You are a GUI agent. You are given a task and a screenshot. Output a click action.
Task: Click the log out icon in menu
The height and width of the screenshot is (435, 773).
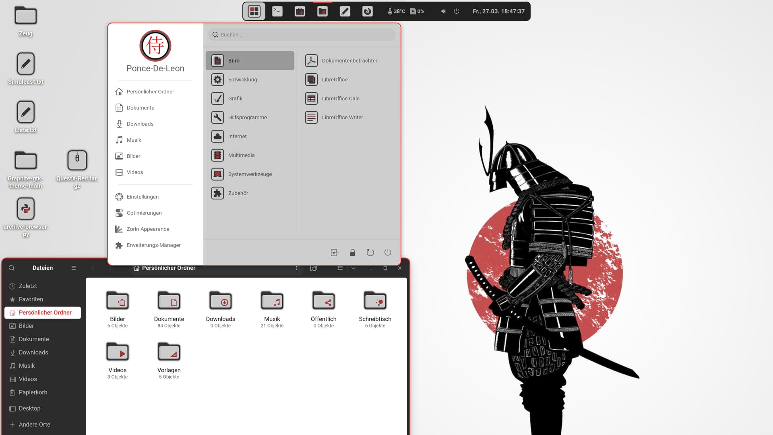(x=334, y=253)
